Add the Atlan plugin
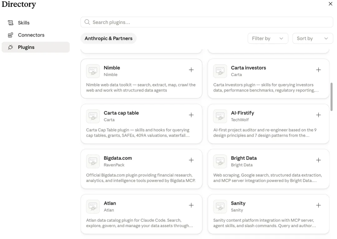 point(191,205)
